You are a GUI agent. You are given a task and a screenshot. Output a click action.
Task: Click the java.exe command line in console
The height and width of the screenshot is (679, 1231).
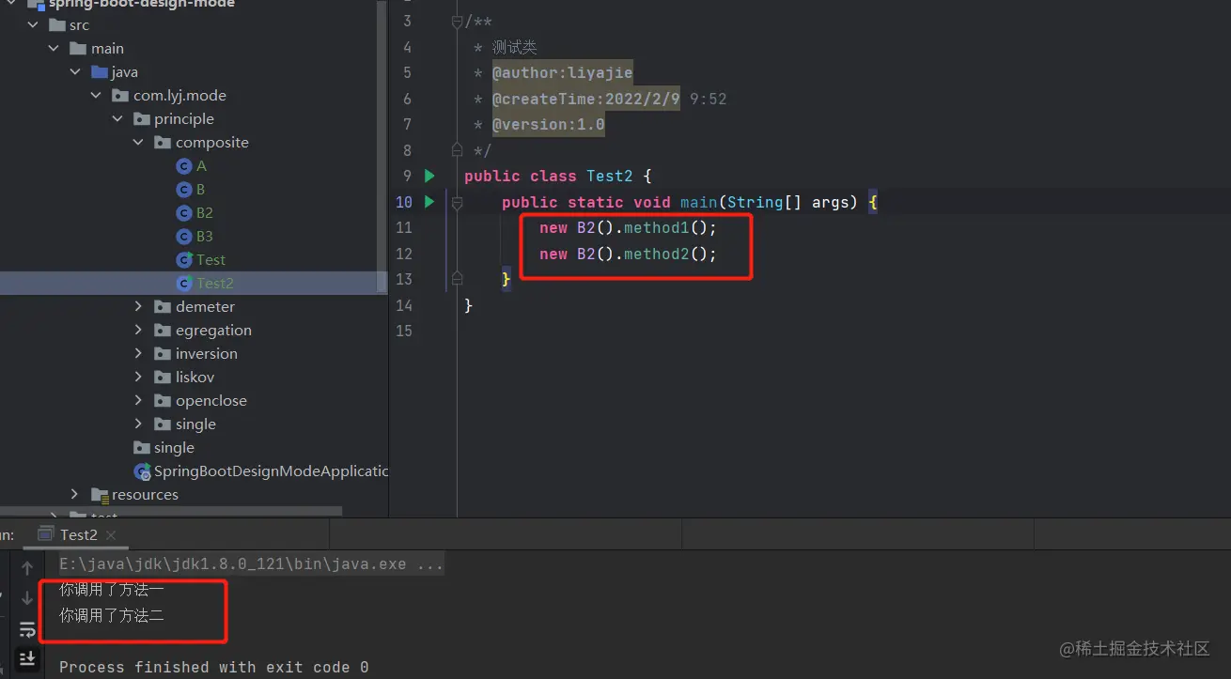pyautogui.click(x=252, y=564)
